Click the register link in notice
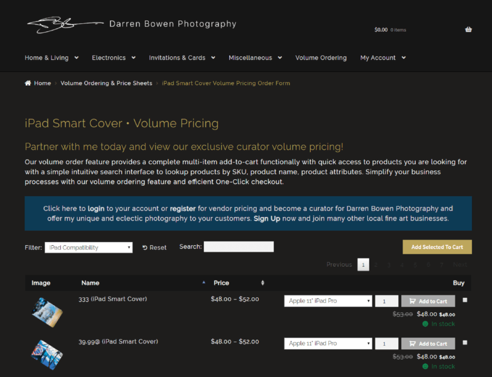 tap(182, 209)
